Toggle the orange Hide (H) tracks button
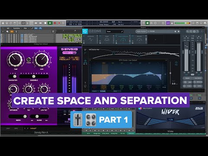 (x=12, y=32)
